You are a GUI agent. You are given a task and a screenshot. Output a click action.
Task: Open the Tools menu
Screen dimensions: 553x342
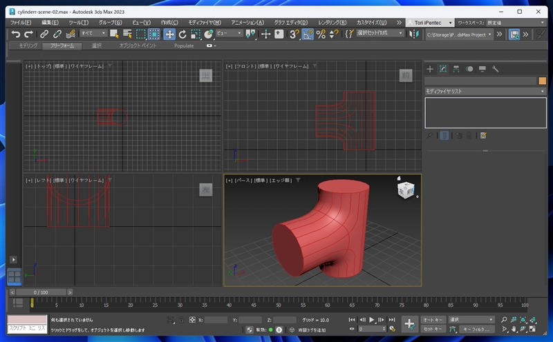(78, 23)
